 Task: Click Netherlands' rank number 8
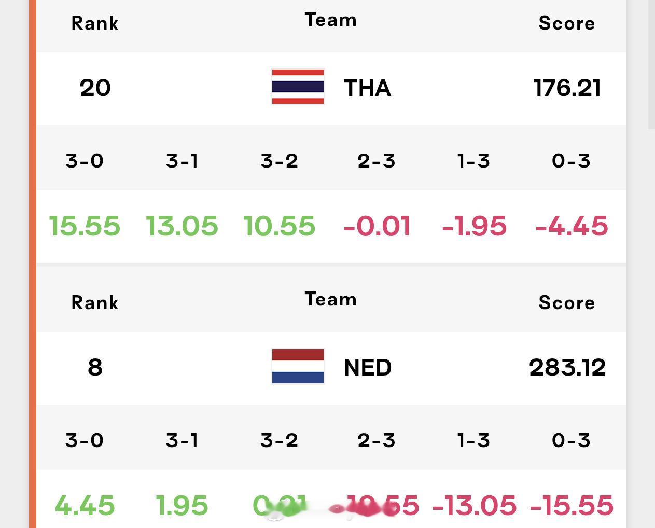click(95, 367)
